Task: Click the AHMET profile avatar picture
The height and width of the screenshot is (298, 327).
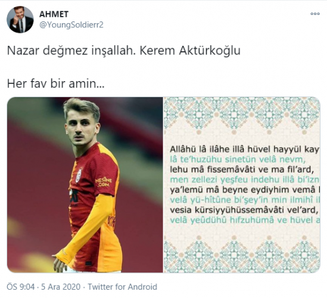Action: 20,20
